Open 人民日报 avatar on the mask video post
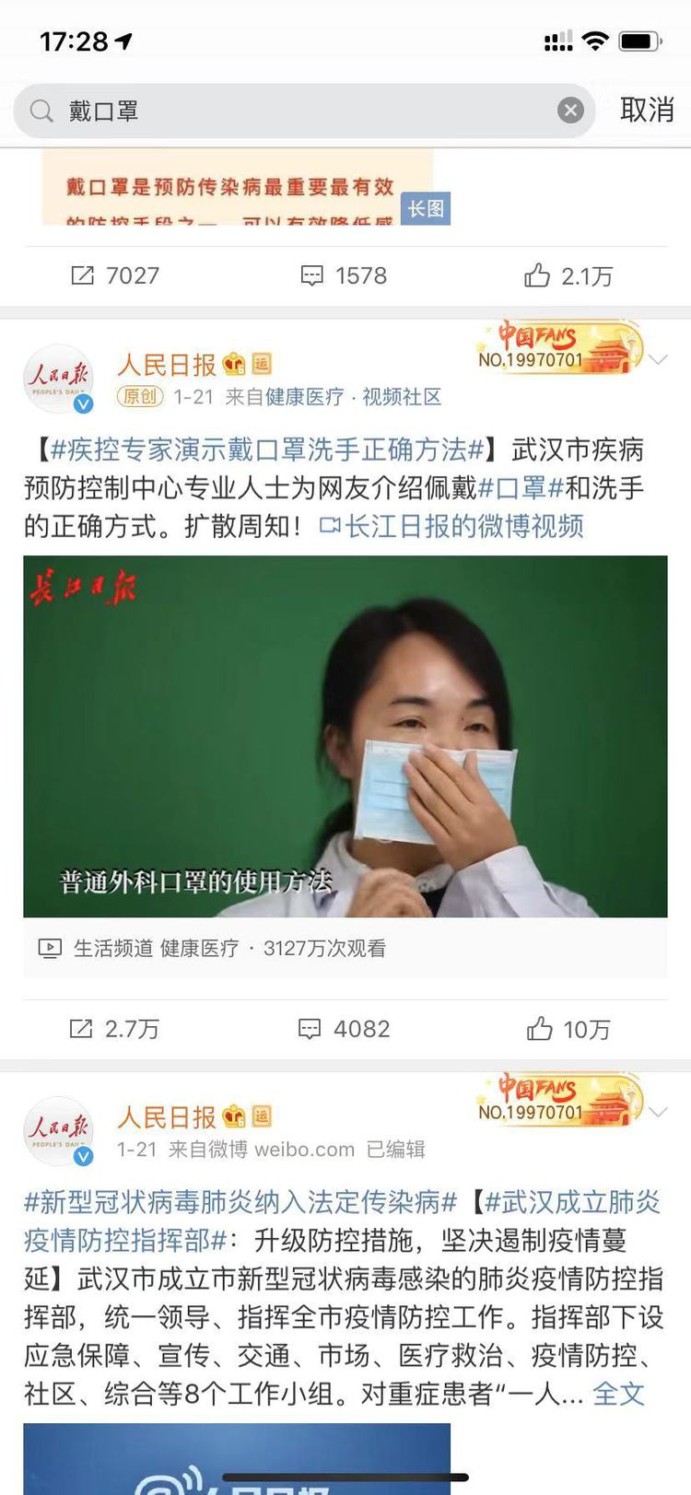Viewport: 691px width, 1495px height. click(59, 379)
